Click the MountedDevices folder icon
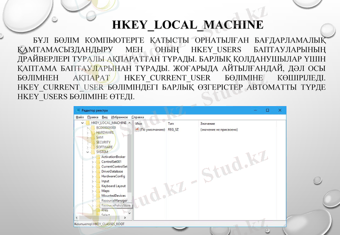The image size is (340, 235). click(x=98, y=196)
